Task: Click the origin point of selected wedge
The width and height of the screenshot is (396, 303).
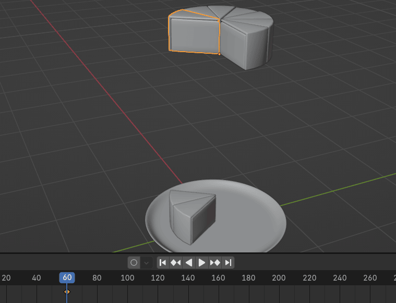Action: tap(219, 54)
